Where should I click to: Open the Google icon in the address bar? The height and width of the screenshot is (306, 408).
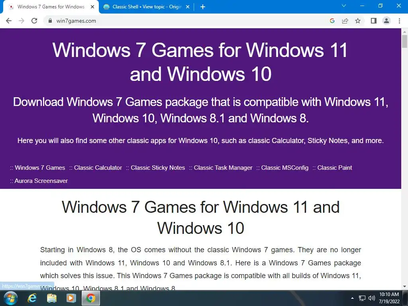[x=332, y=21]
